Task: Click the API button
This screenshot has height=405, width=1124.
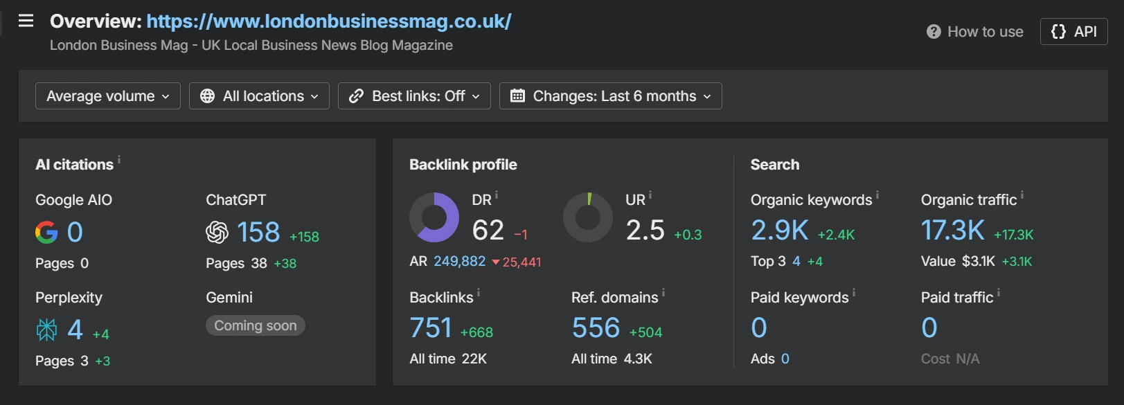Action: pos(1073,32)
